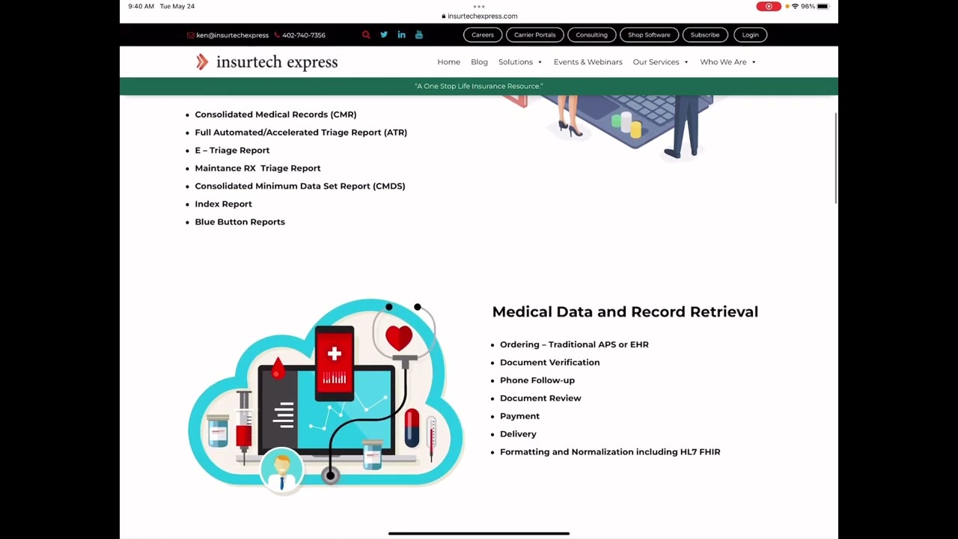Image resolution: width=958 pixels, height=539 pixels.
Task: Open the Shop Software button
Action: (x=649, y=34)
